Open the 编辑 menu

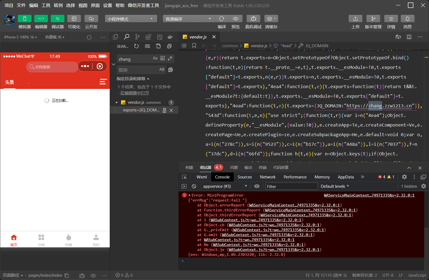click(33, 5)
